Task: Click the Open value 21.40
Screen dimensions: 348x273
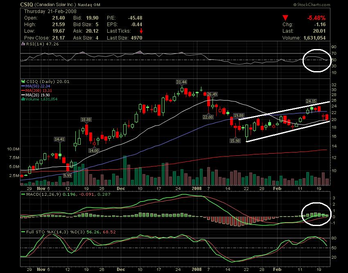Action: pyautogui.click(x=59, y=18)
